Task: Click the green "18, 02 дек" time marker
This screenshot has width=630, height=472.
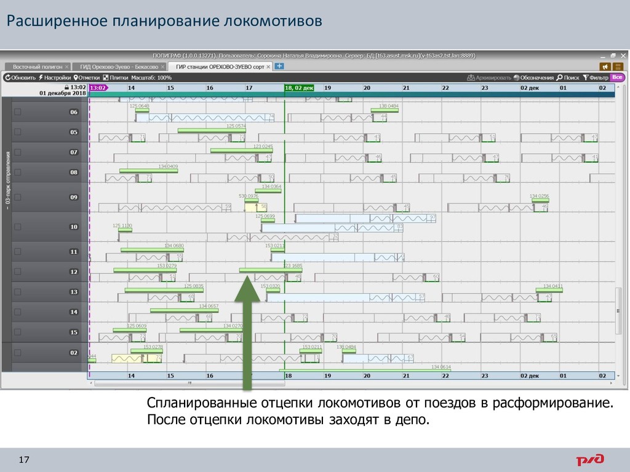Action: coord(299,88)
